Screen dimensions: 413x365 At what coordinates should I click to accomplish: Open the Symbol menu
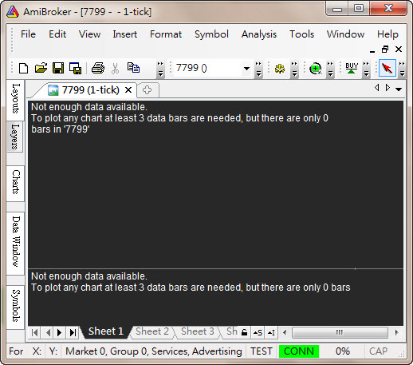pos(211,34)
